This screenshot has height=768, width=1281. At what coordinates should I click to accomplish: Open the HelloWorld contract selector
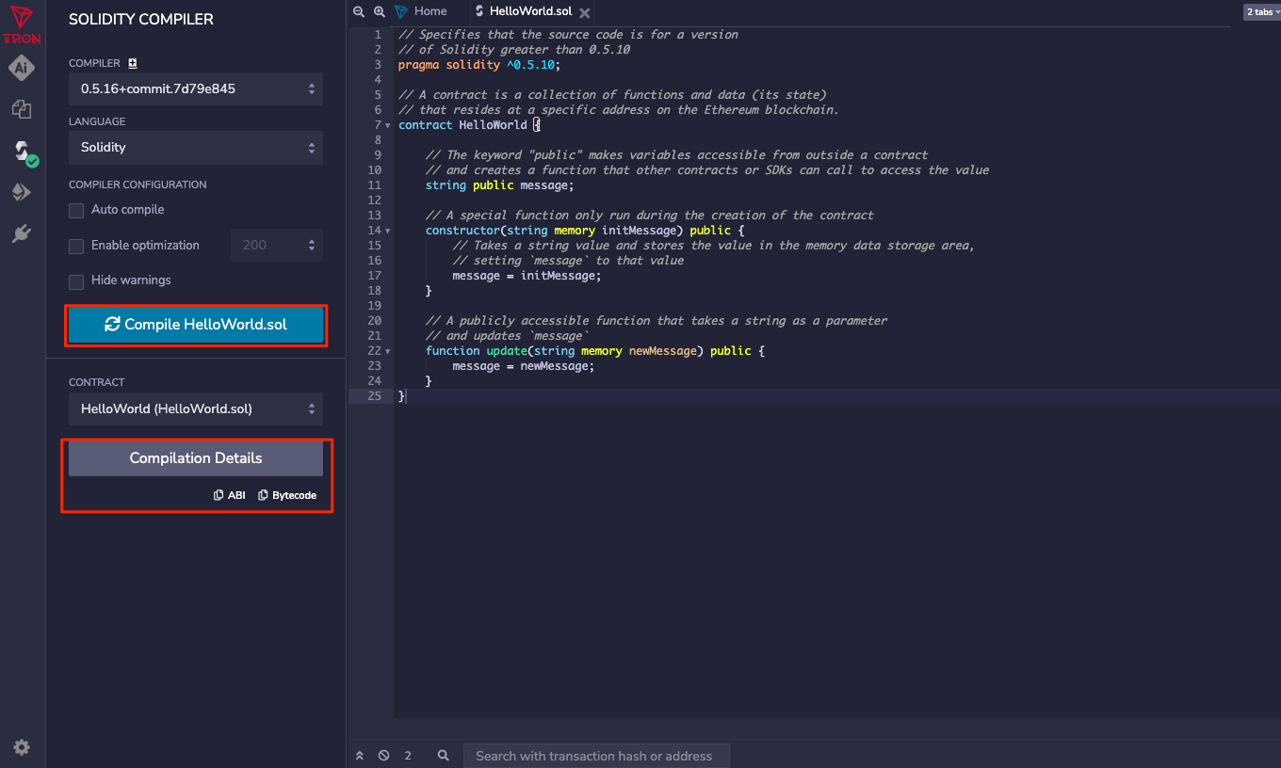[196, 409]
